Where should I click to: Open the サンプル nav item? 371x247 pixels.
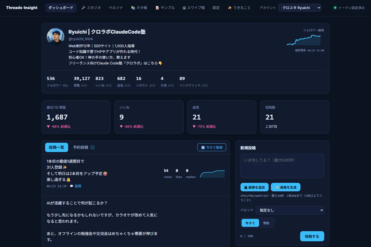[165, 8]
